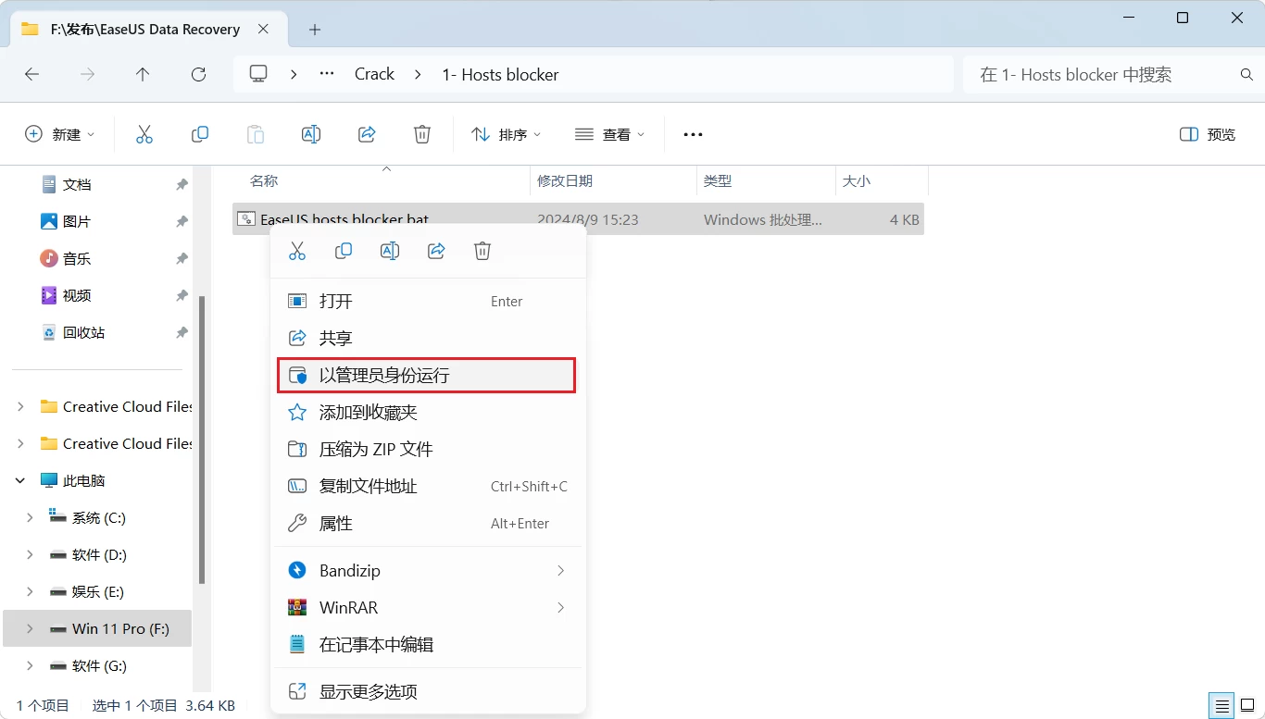1265x719 pixels.
Task: Open the three-dot See more toolbar menu
Action: pyautogui.click(x=693, y=134)
